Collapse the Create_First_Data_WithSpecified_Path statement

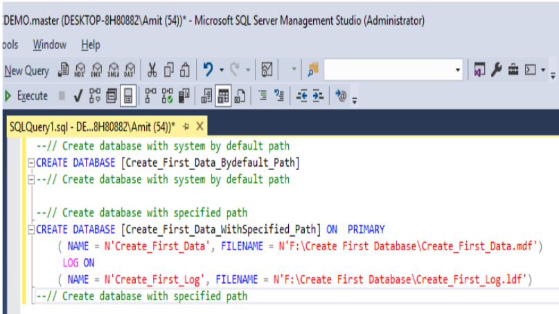click(x=31, y=230)
